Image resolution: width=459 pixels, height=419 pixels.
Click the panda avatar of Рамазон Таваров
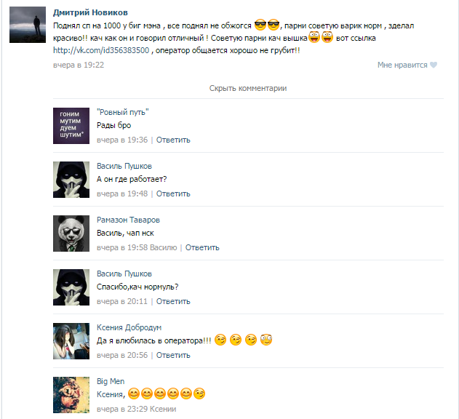(71, 234)
